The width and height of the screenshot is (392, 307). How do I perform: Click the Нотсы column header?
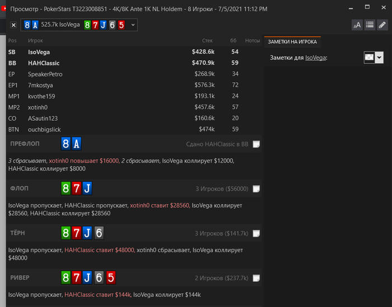(x=253, y=40)
